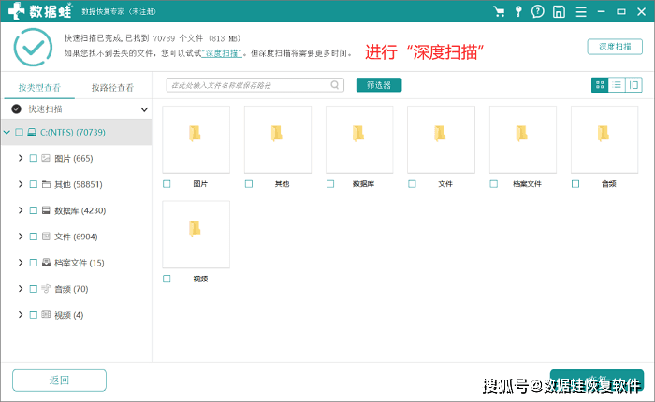Follow the 深度扫描 hyperlink in message
The width and height of the screenshot is (655, 402).
click(x=222, y=53)
